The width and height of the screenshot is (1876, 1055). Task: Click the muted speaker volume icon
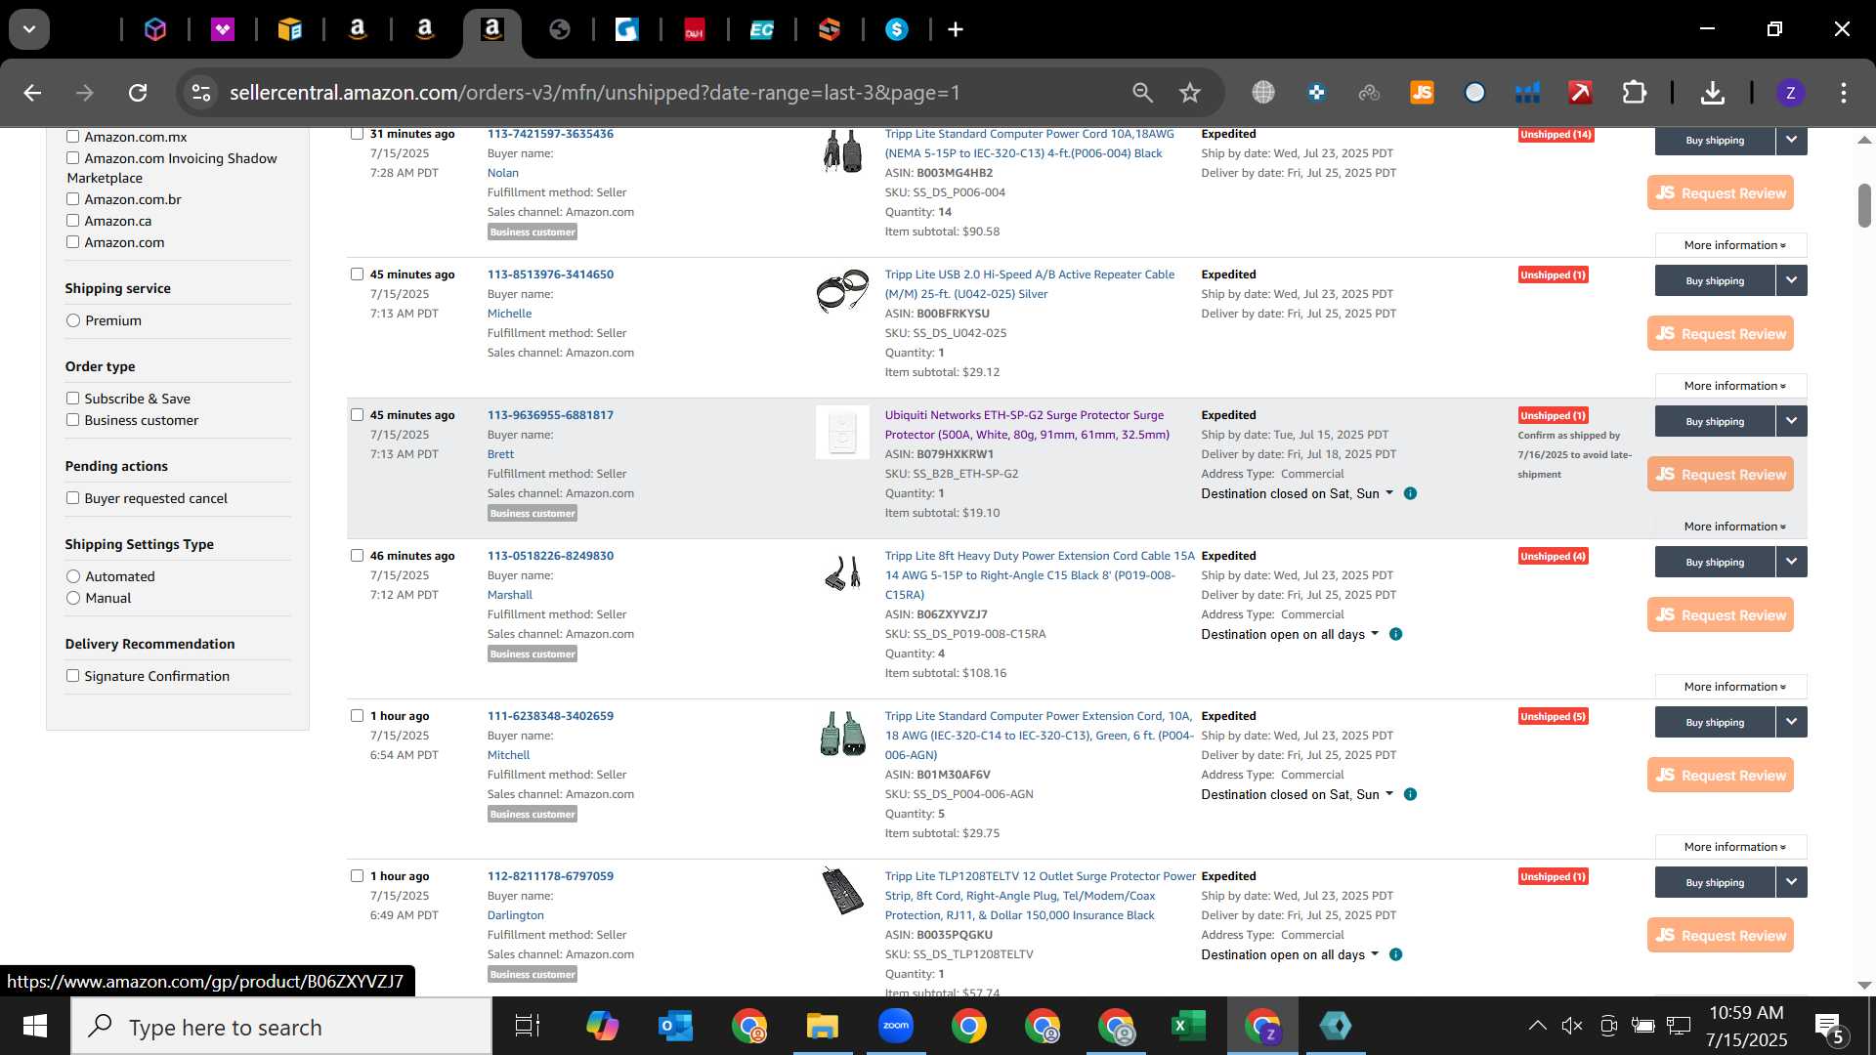pos(1571,1026)
